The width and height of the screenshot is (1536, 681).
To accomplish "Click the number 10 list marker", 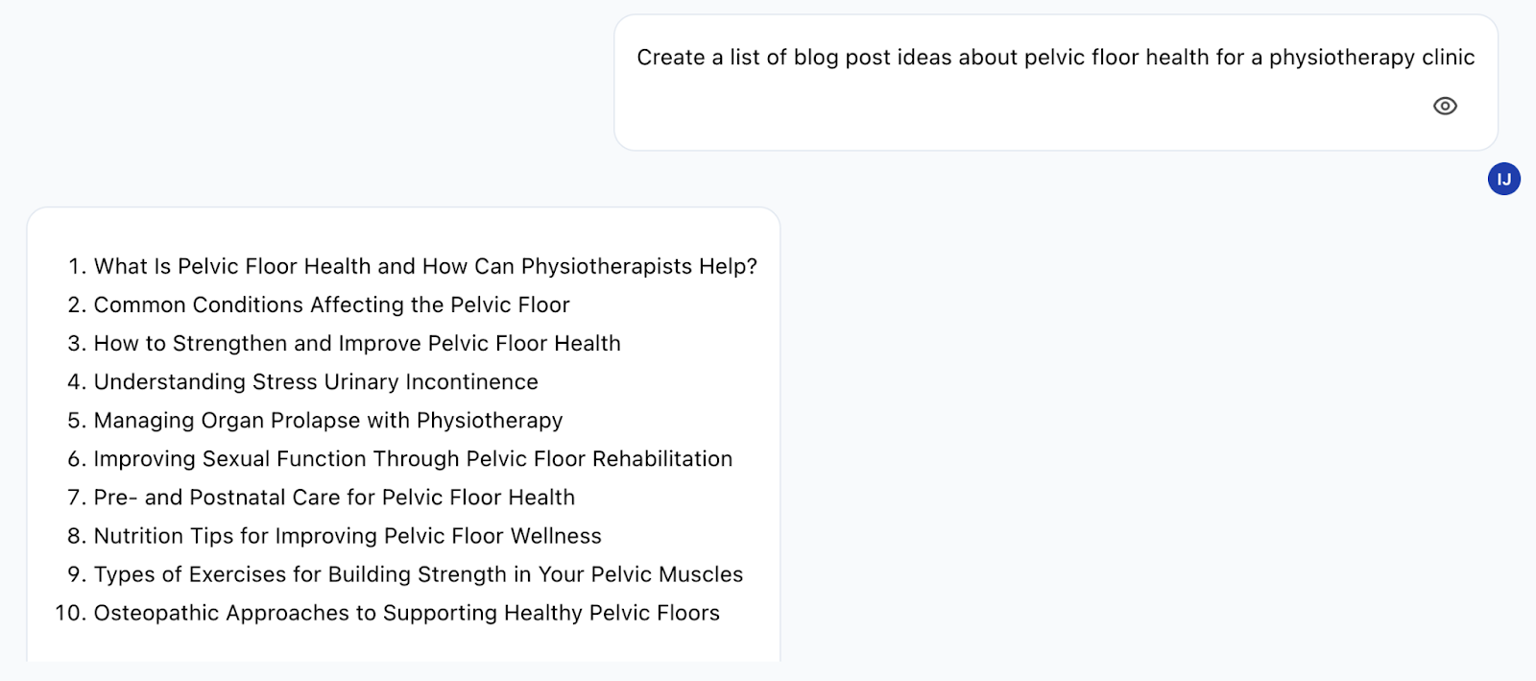I will [x=69, y=612].
